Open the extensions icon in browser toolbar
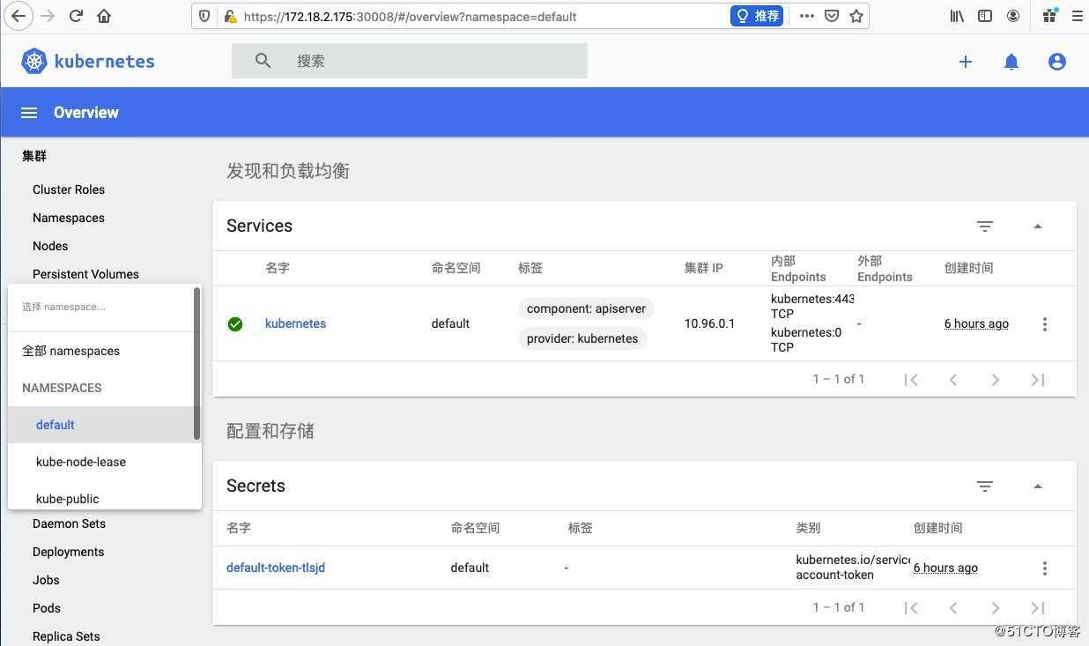The width and height of the screenshot is (1089, 646). pyautogui.click(x=1050, y=16)
